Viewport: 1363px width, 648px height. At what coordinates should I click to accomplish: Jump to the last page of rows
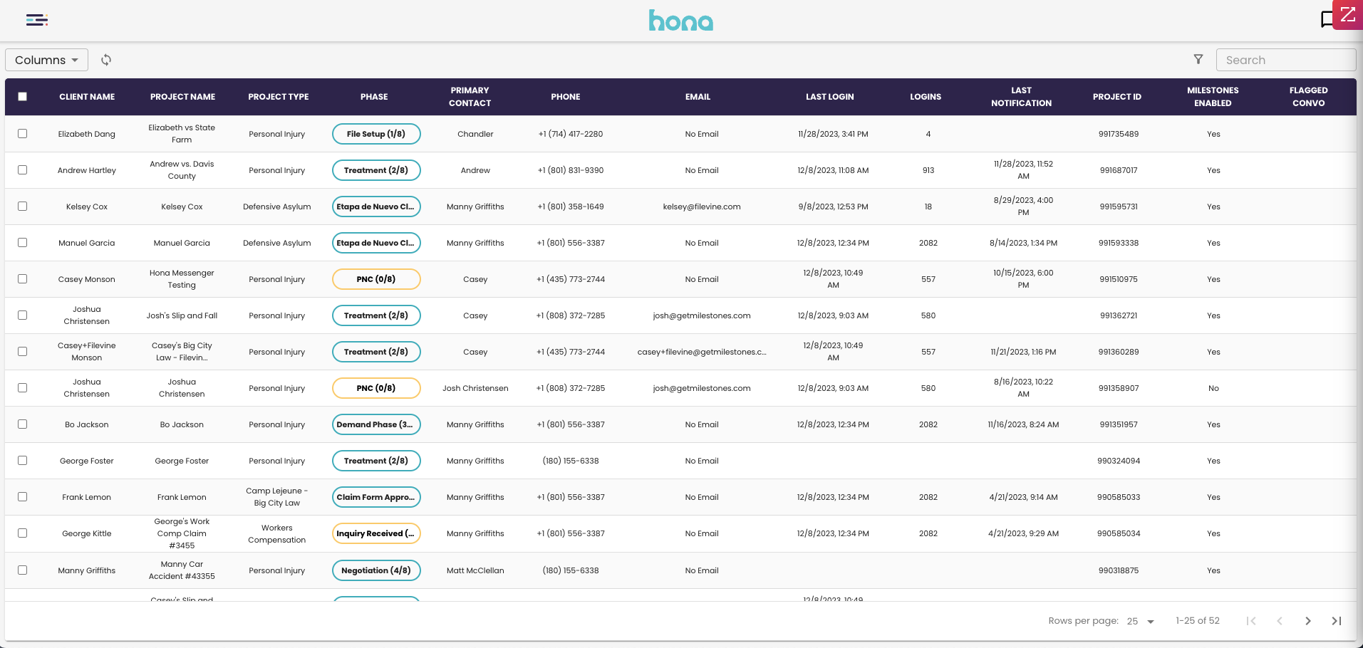(1337, 621)
